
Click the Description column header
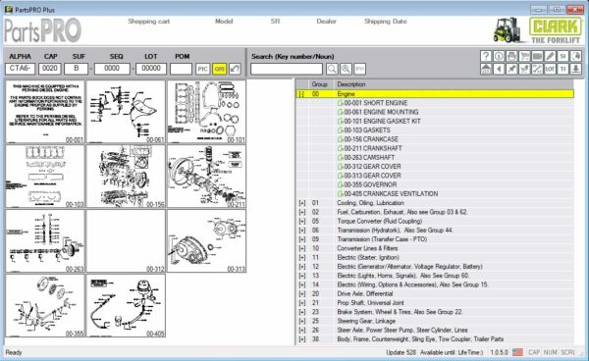pos(351,84)
